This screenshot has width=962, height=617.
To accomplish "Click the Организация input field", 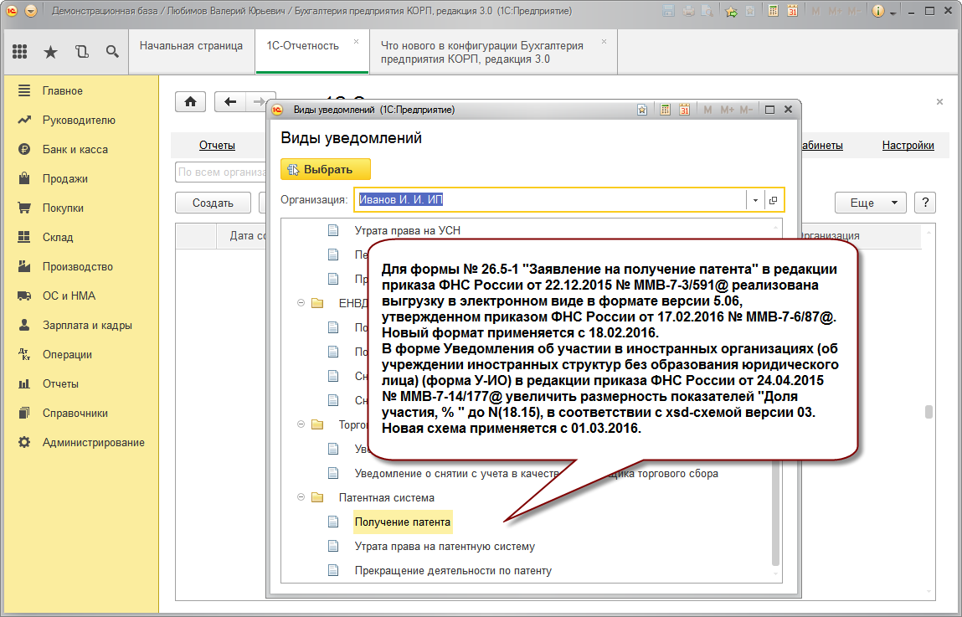I will click(549, 200).
